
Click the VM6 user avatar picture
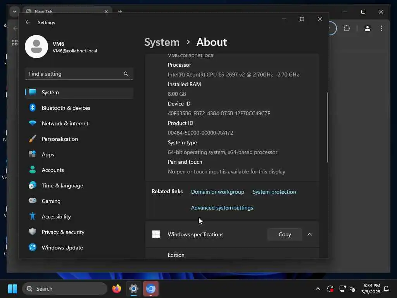[36, 47]
